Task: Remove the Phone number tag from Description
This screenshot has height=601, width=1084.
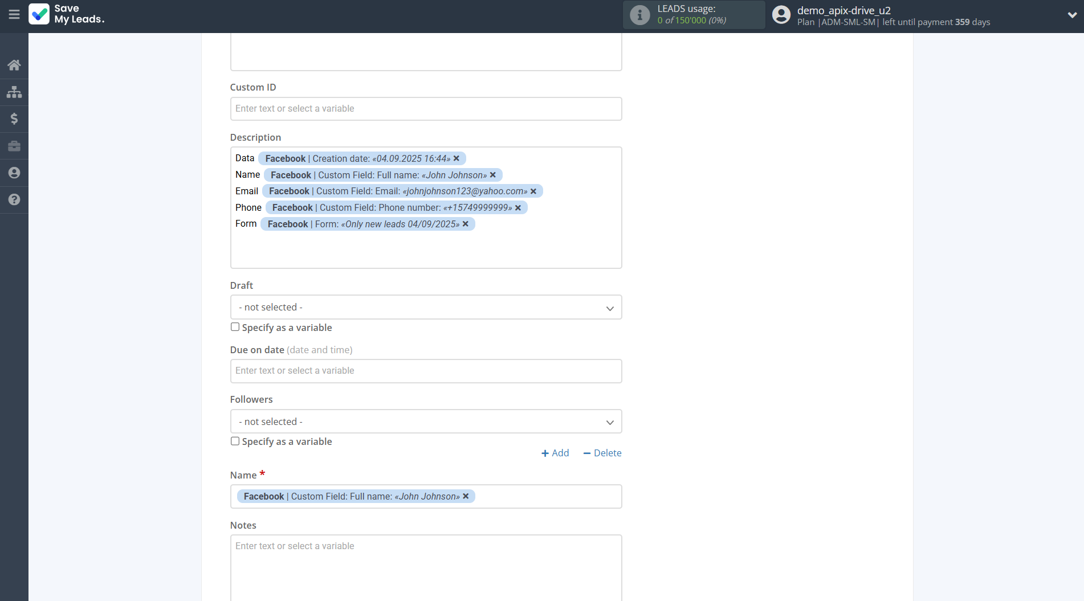Action: click(x=518, y=208)
